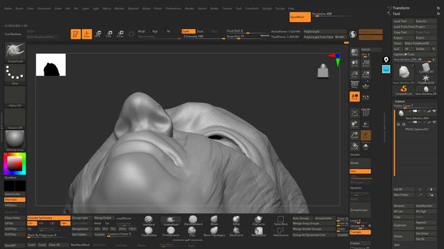The height and width of the screenshot is (249, 444).
Task: Open the Zplugin menu
Action: [267, 8]
